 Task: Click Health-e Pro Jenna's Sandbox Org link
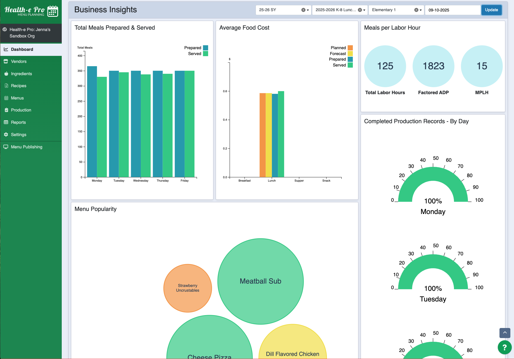click(30, 33)
